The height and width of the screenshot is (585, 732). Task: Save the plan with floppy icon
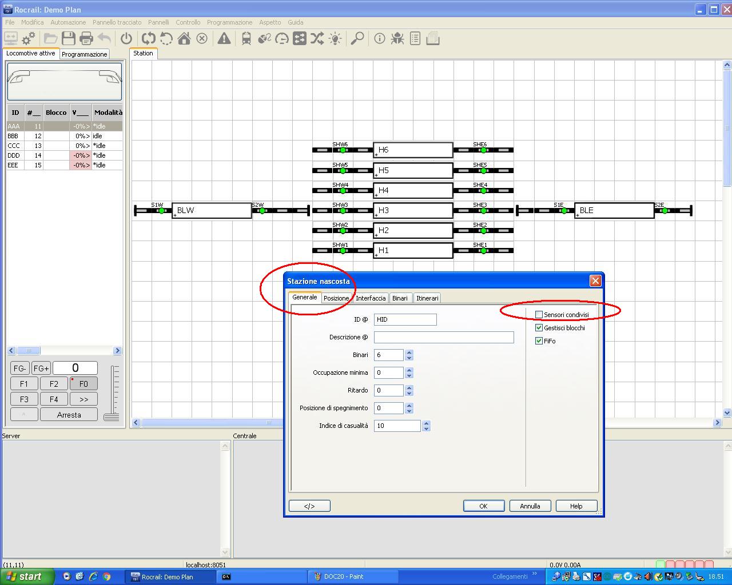(x=69, y=39)
